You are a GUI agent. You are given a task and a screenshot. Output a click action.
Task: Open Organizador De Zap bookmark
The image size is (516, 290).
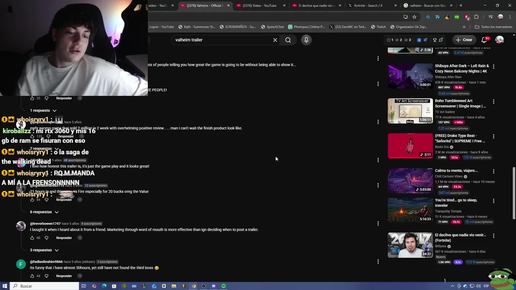click(x=409, y=27)
